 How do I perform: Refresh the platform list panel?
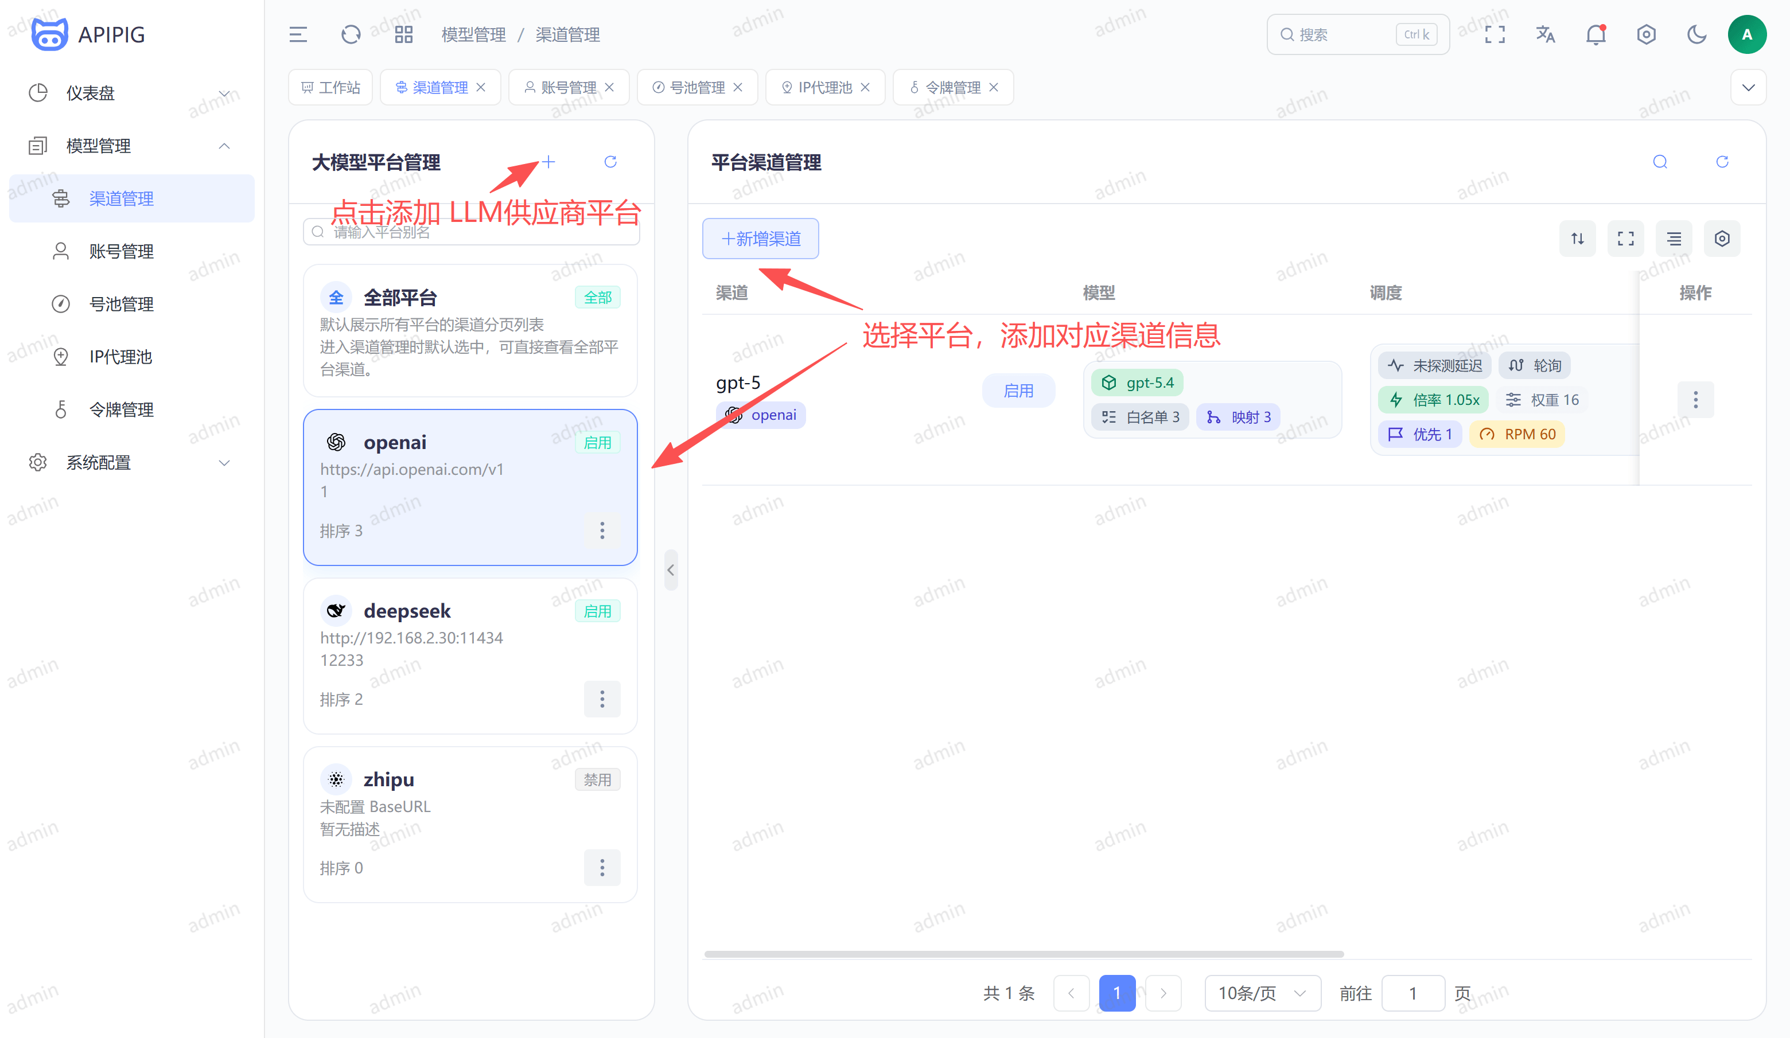pos(610,162)
